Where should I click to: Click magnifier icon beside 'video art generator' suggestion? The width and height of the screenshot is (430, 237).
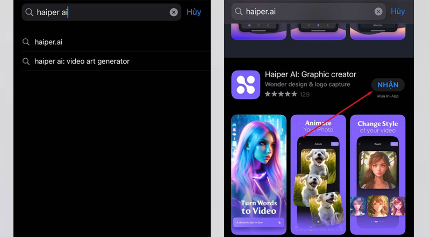[26, 61]
